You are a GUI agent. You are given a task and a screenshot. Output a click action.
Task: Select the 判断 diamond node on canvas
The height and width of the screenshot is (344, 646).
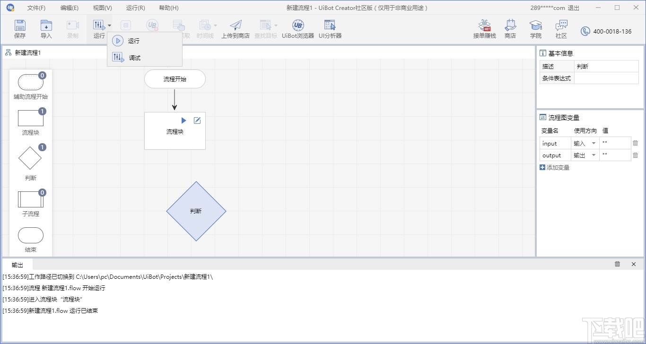(196, 211)
